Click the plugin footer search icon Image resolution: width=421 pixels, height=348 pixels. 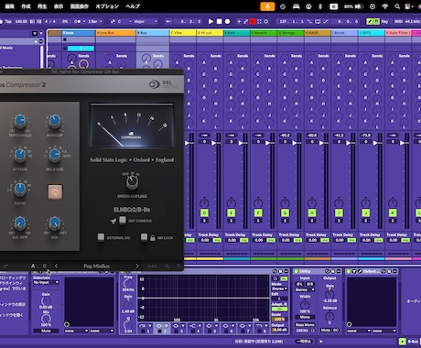pyautogui.click(x=167, y=266)
